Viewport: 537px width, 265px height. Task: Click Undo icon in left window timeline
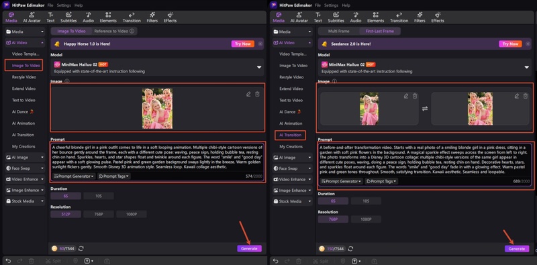click(8, 261)
